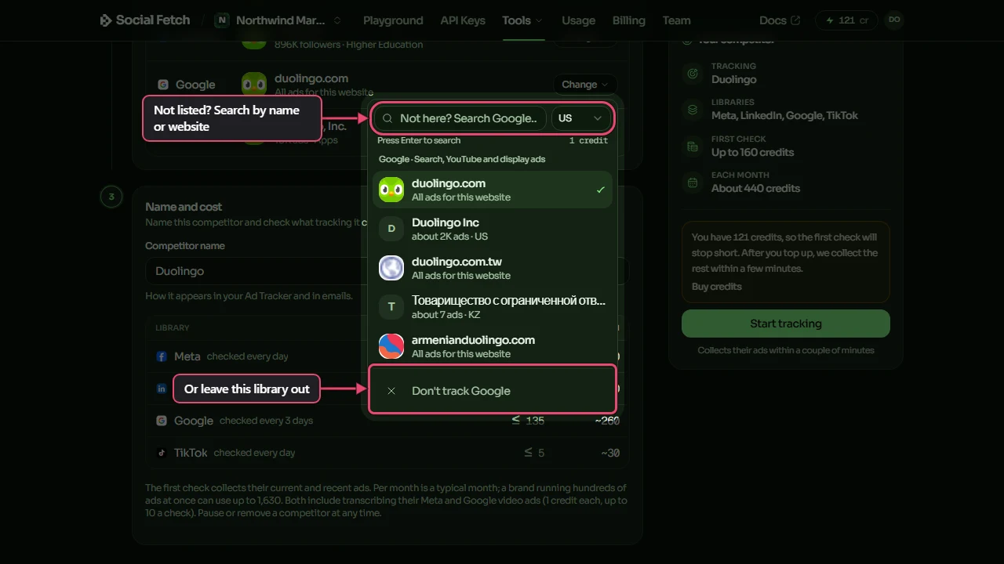Viewport: 1004px width, 564px height.
Task: Click the '1 credit' search cost label
Action: [589, 141]
